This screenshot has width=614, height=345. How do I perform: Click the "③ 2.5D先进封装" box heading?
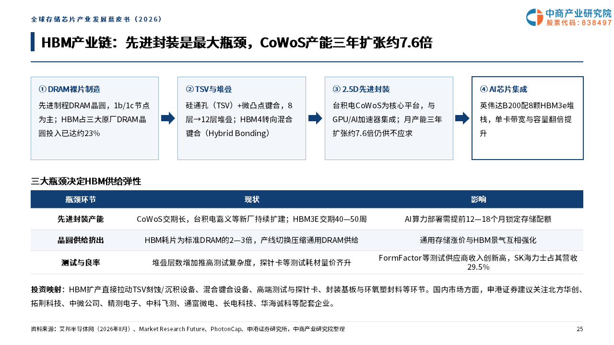[361, 90]
